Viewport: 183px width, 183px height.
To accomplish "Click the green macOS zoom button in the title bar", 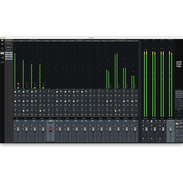I will pos(4,38).
